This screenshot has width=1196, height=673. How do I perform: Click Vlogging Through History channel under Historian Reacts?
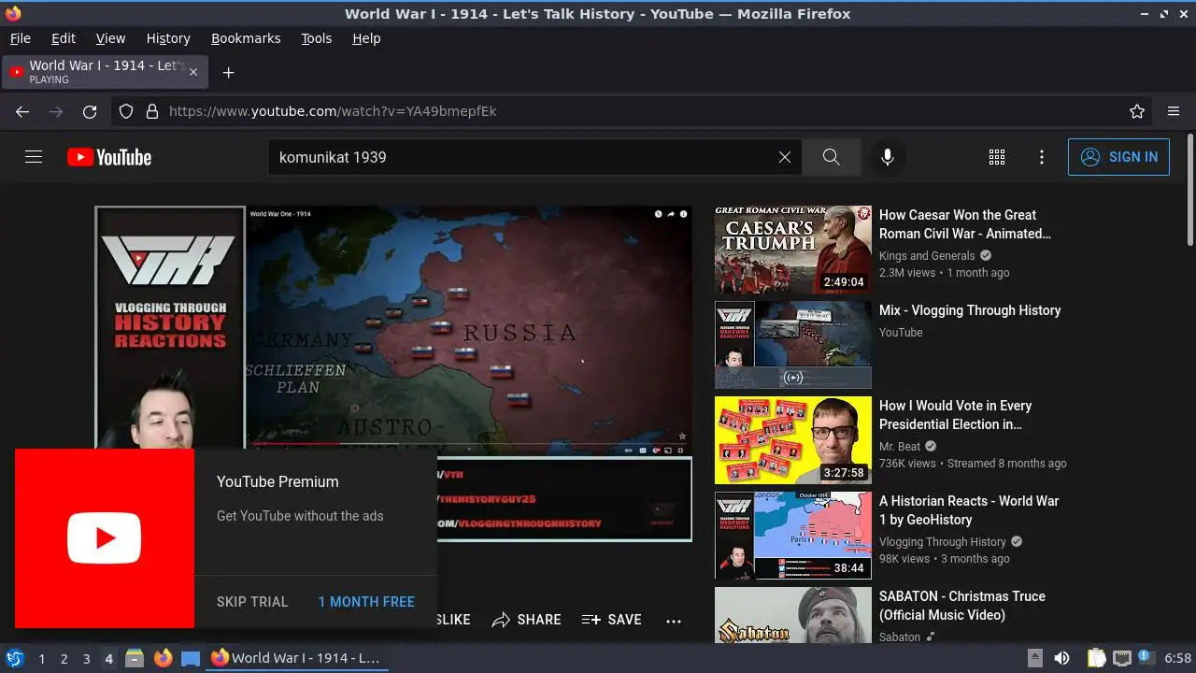point(943,541)
